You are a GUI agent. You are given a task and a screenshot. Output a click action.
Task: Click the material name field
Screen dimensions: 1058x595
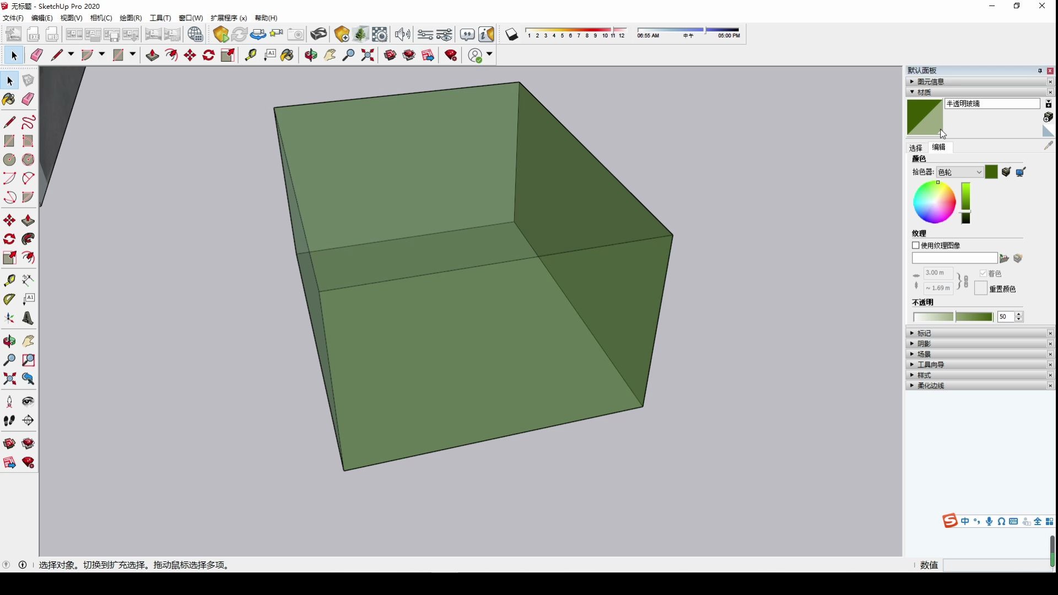click(x=992, y=104)
